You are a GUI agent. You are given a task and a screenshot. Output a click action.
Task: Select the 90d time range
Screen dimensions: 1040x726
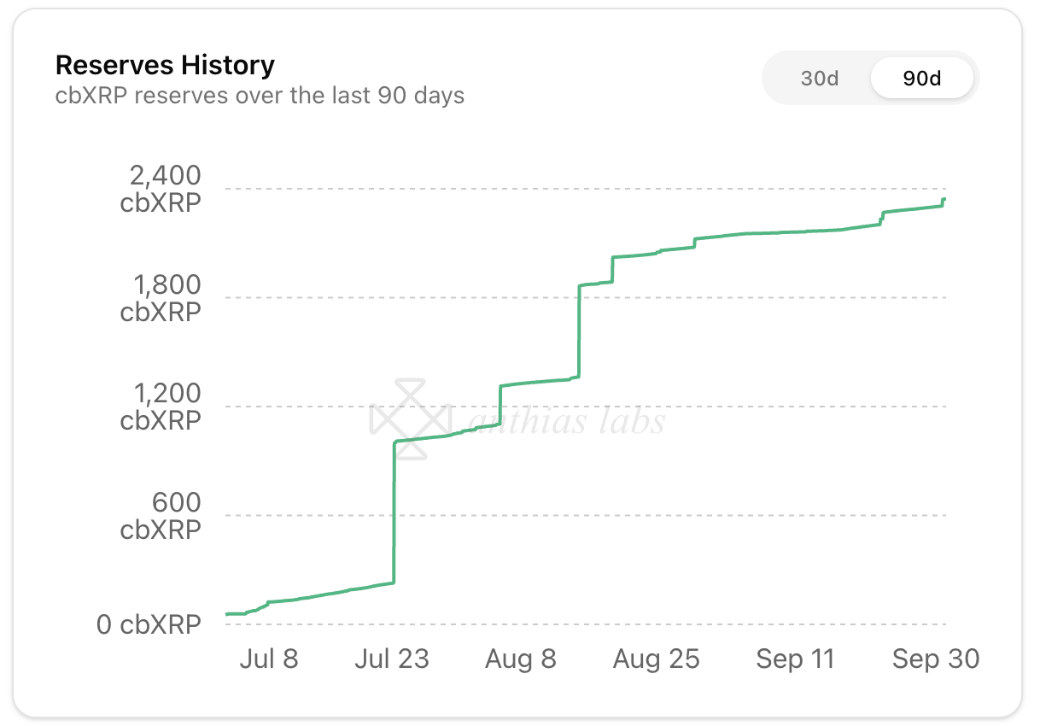[921, 79]
